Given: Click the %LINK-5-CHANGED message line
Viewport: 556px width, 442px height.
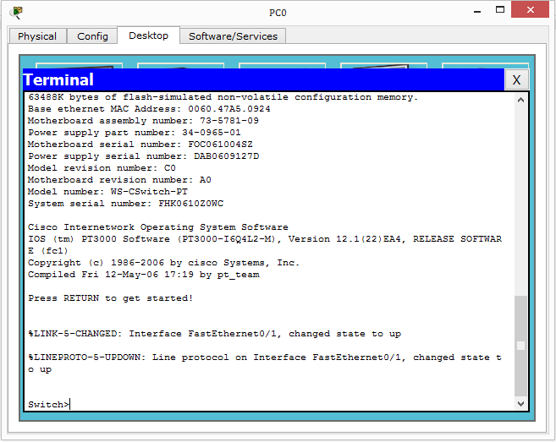Looking at the screenshot, I should click(x=214, y=334).
